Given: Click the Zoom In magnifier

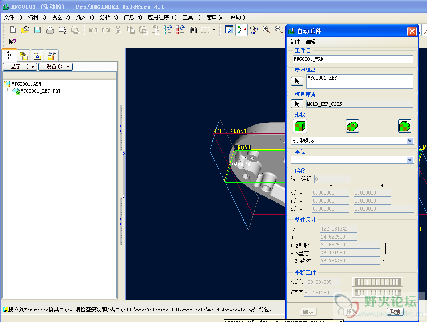Looking at the screenshot, I should 266,30.
